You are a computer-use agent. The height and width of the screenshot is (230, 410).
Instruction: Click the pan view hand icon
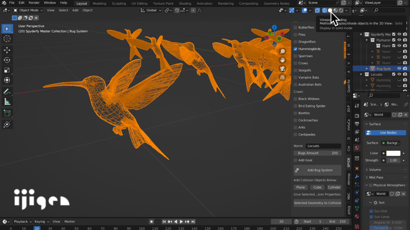click(x=282, y=60)
